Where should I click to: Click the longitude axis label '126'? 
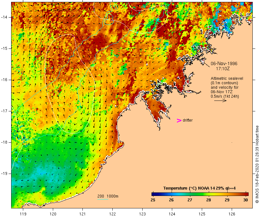point(232,214)
